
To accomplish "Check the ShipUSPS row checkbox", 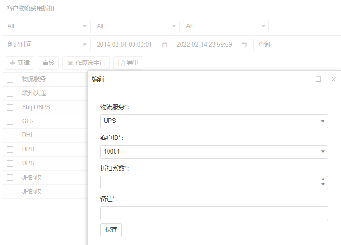I will coord(10,107).
